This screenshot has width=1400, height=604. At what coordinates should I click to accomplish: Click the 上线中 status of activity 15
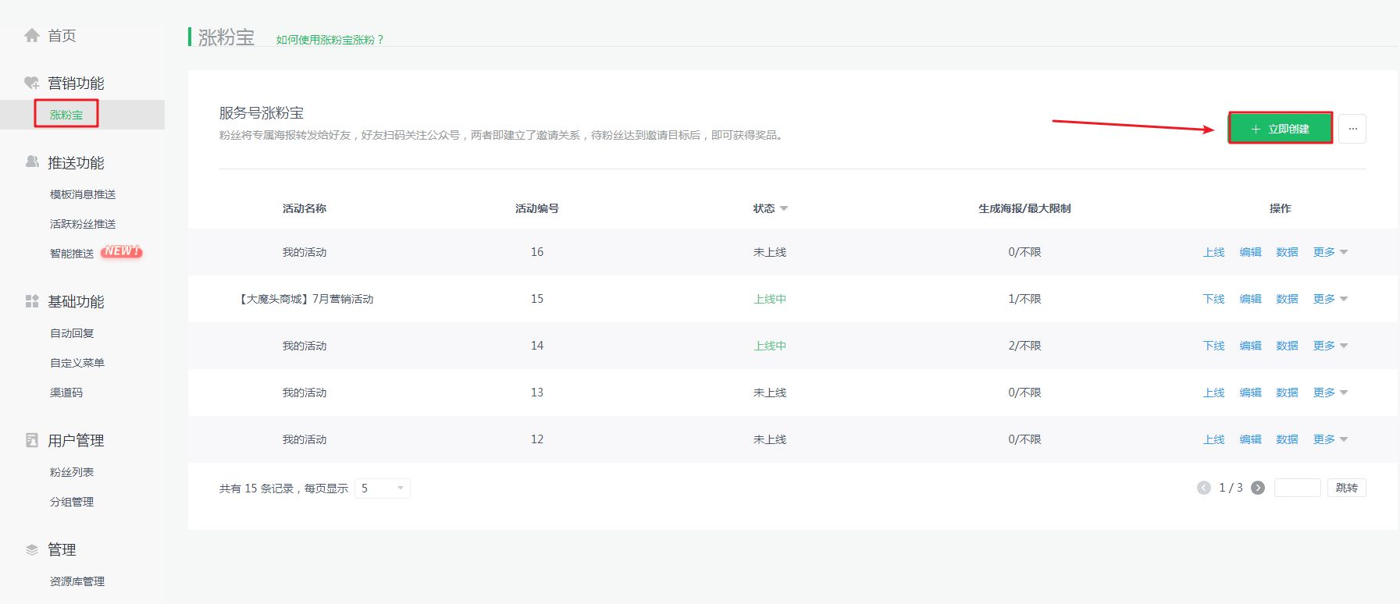click(770, 299)
